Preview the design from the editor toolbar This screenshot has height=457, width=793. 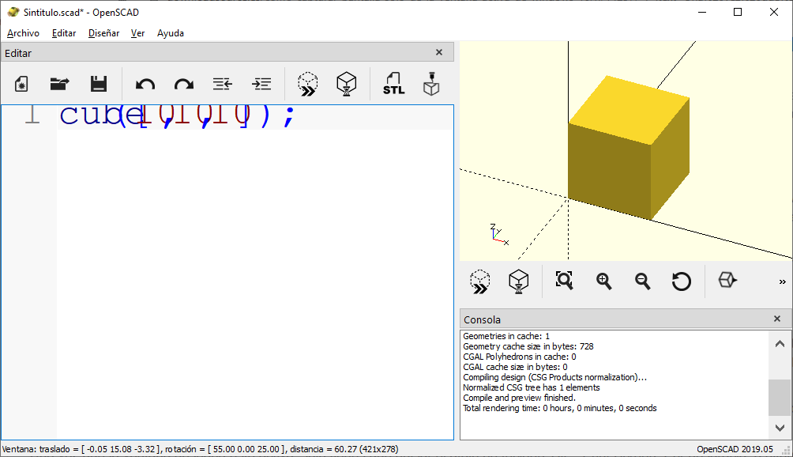308,83
